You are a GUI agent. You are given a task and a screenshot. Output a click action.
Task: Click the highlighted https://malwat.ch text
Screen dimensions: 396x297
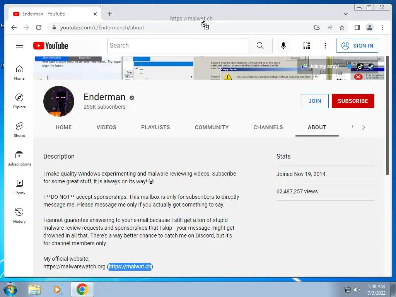130,266
